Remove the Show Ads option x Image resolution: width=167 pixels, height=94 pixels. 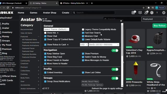[x=58, y=33]
